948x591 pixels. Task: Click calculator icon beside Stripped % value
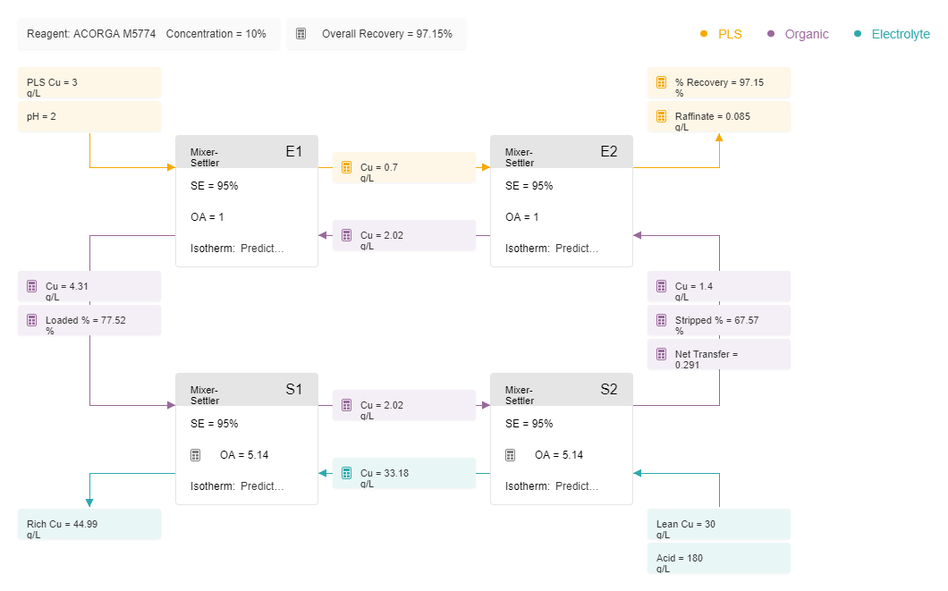pos(662,320)
